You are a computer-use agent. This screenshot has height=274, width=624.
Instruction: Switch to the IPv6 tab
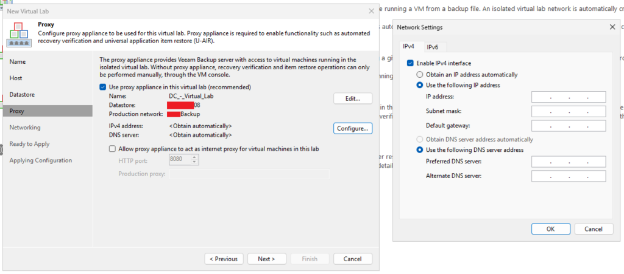(433, 47)
